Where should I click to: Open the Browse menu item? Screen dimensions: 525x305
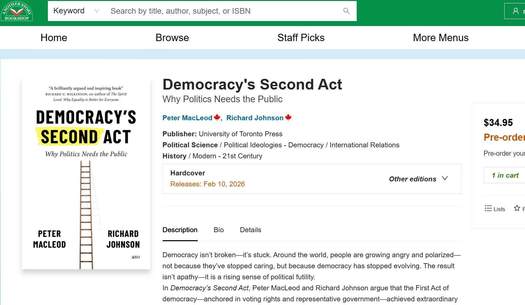(172, 38)
